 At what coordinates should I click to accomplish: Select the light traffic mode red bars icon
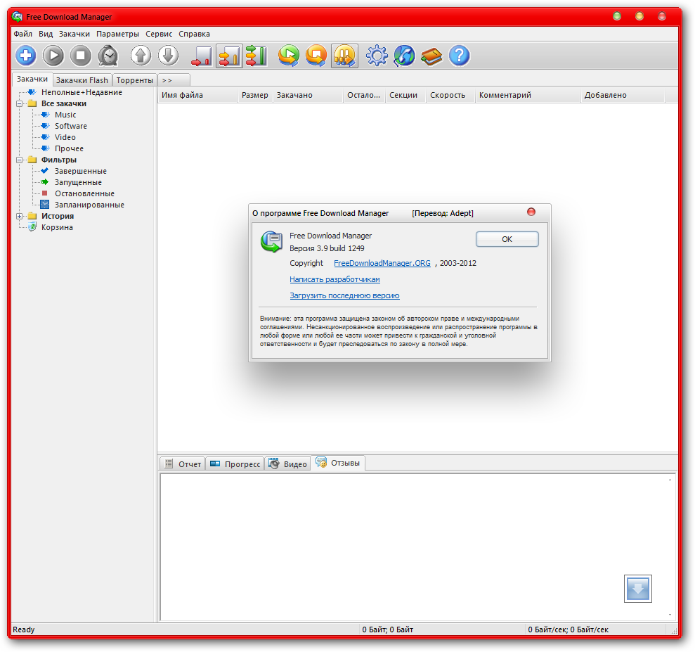tap(202, 56)
